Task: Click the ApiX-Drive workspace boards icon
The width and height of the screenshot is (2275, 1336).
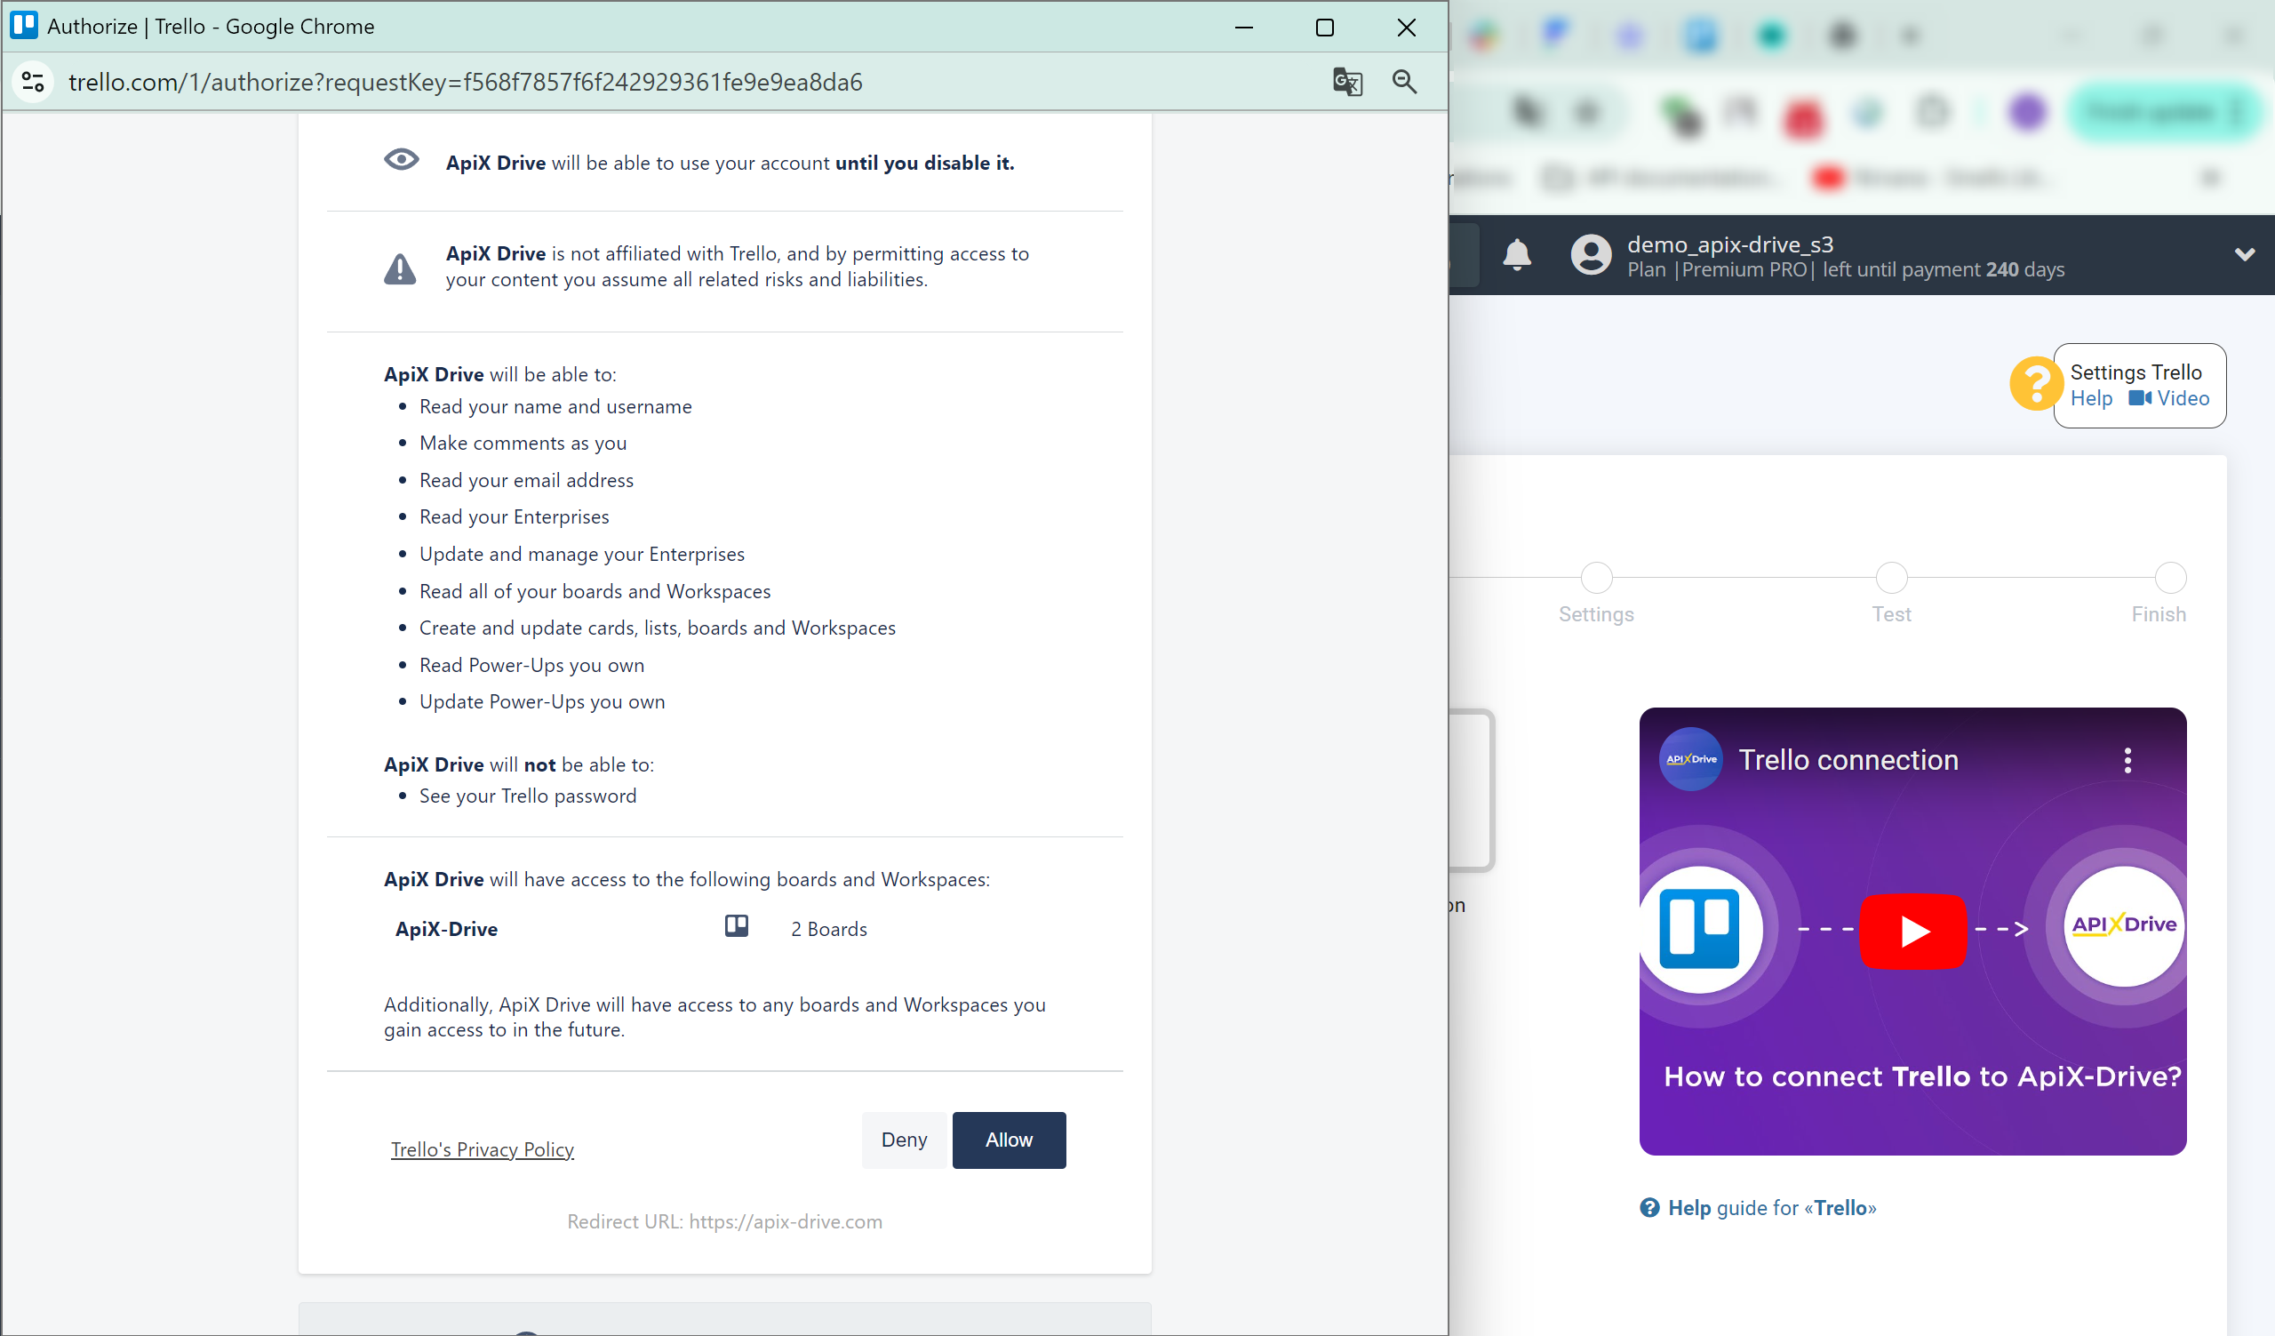Action: (734, 927)
